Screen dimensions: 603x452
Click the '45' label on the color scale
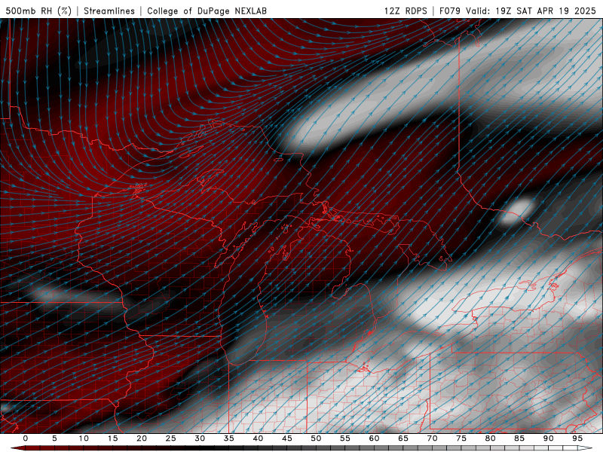287,438
